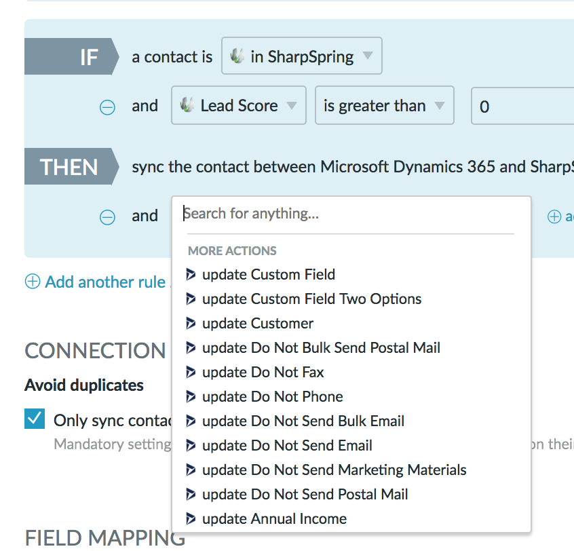574x551 pixels.
Task: Click Dynamics icon beside Do Not Send Marketing Materials
Action: [191, 470]
